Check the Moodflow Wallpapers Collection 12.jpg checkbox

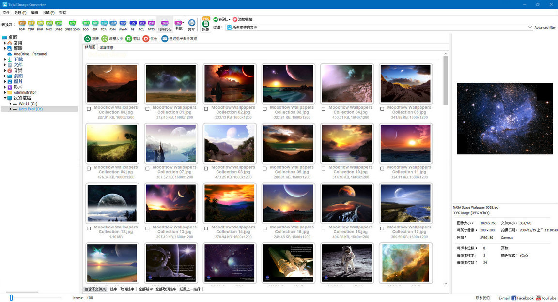(88, 228)
